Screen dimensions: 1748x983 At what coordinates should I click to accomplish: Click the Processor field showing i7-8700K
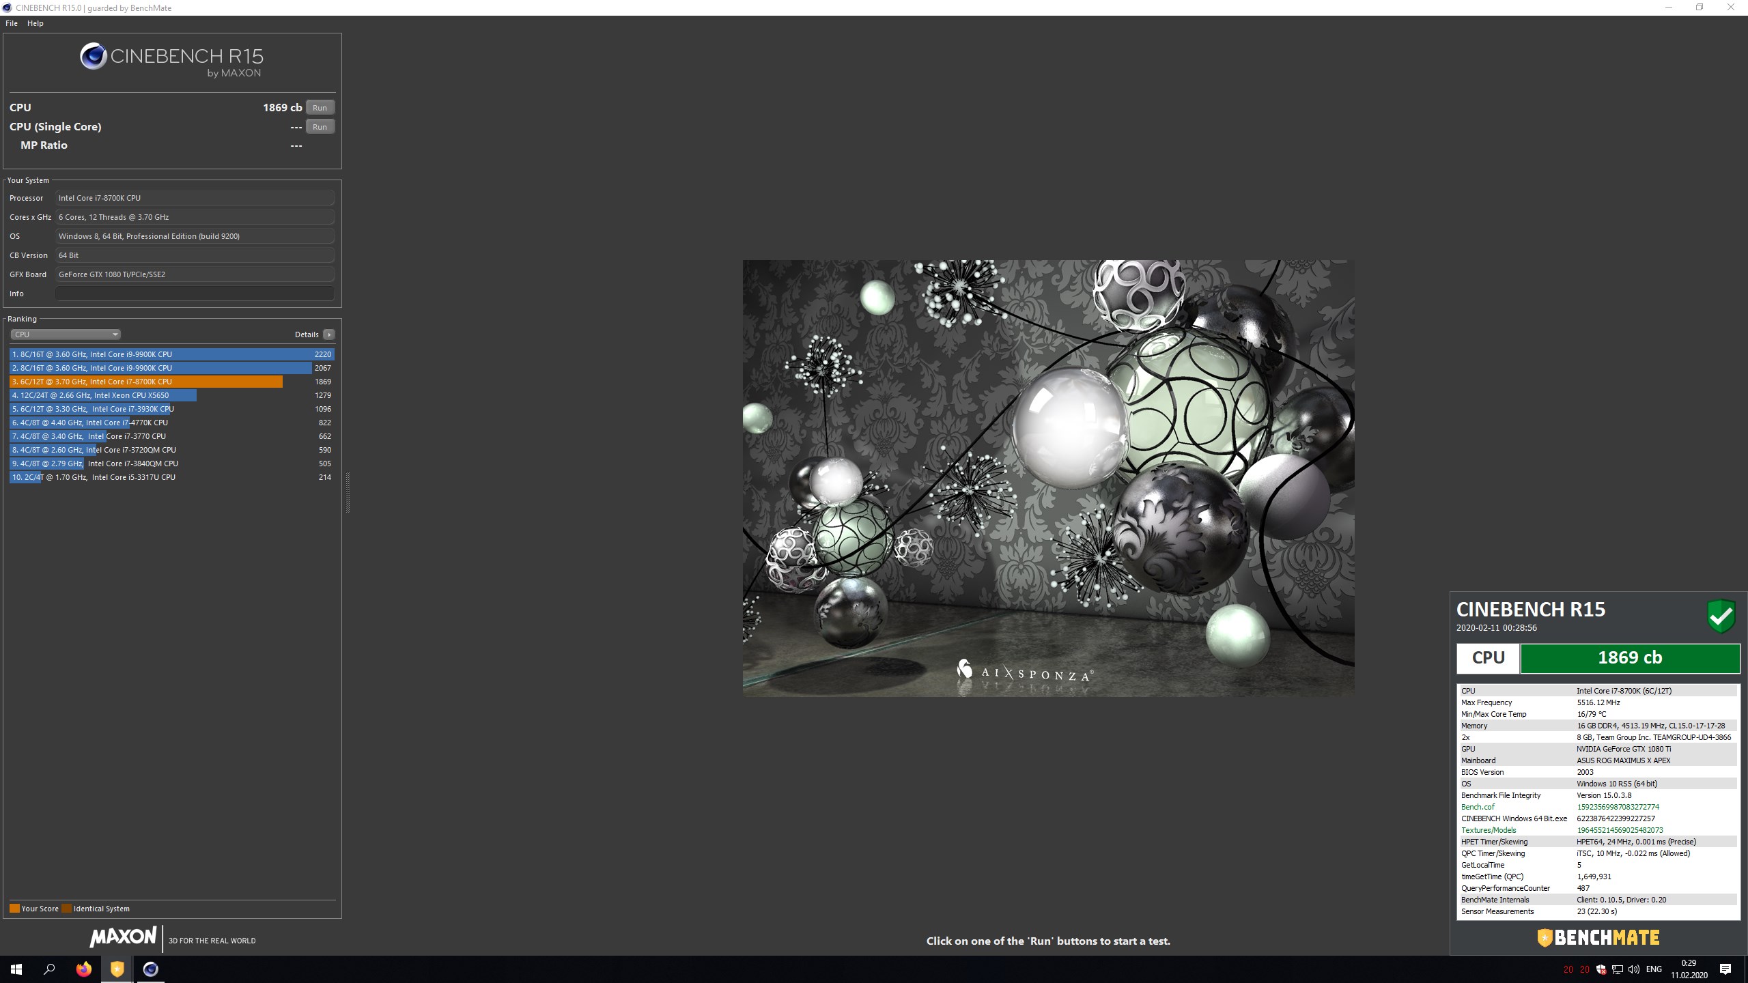tap(195, 198)
